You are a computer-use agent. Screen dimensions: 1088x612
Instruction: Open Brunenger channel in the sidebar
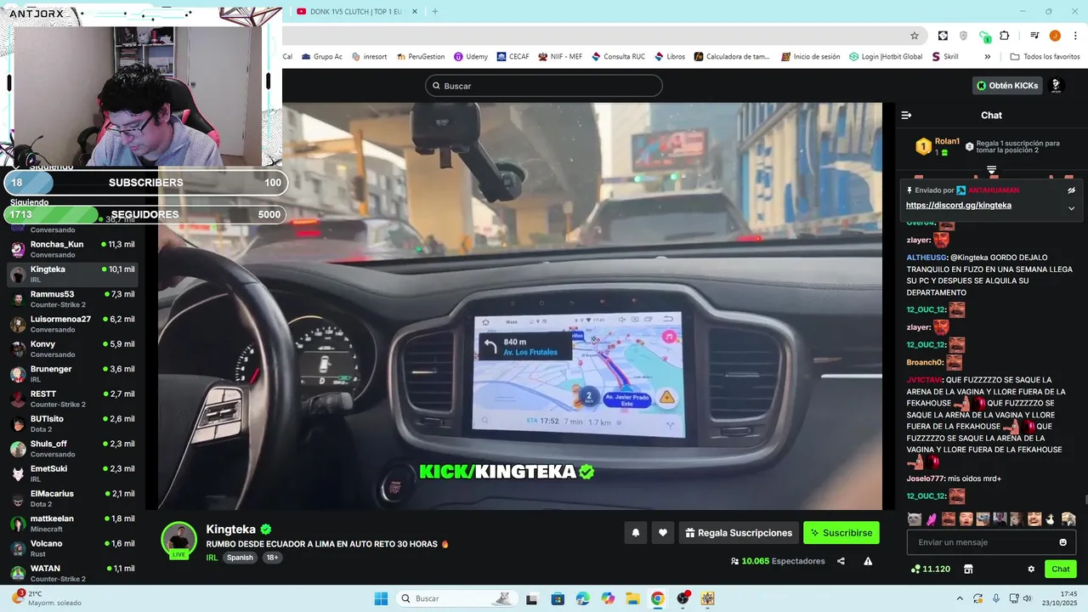tap(72, 374)
